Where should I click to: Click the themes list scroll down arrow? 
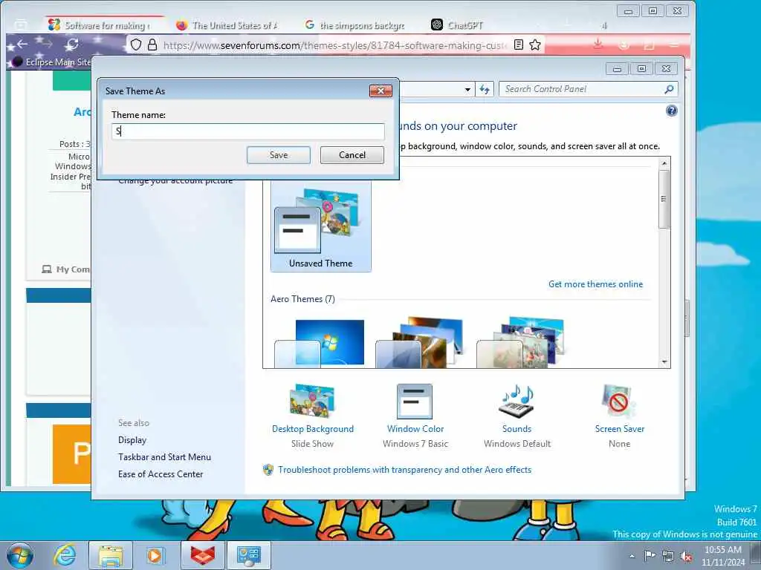click(664, 362)
